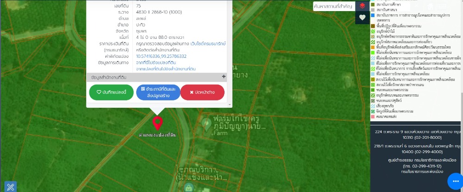The width and height of the screenshot is (463, 192).
Task: Open saved favorites with the heart icon
Action: tap(362, 18)
